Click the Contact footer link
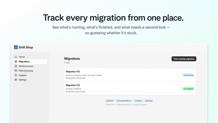Image resolution: width=218 pixels, height=123 pixels. tap(138, 101)
